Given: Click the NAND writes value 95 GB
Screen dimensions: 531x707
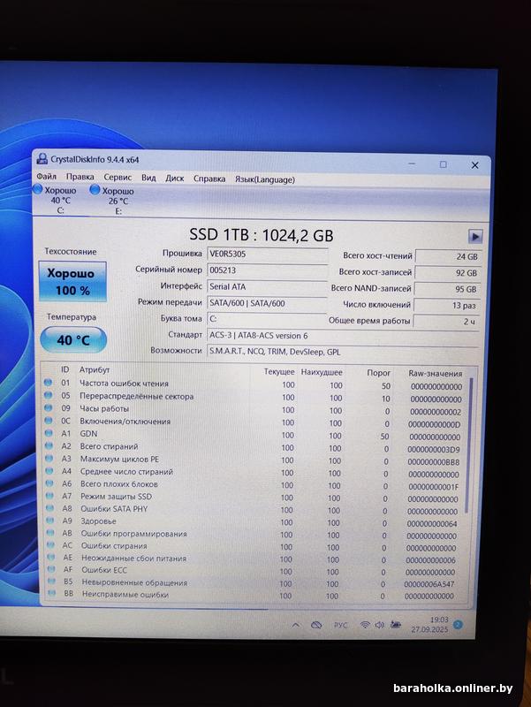Looking at the screenshot, I should [x=447, y=289].
